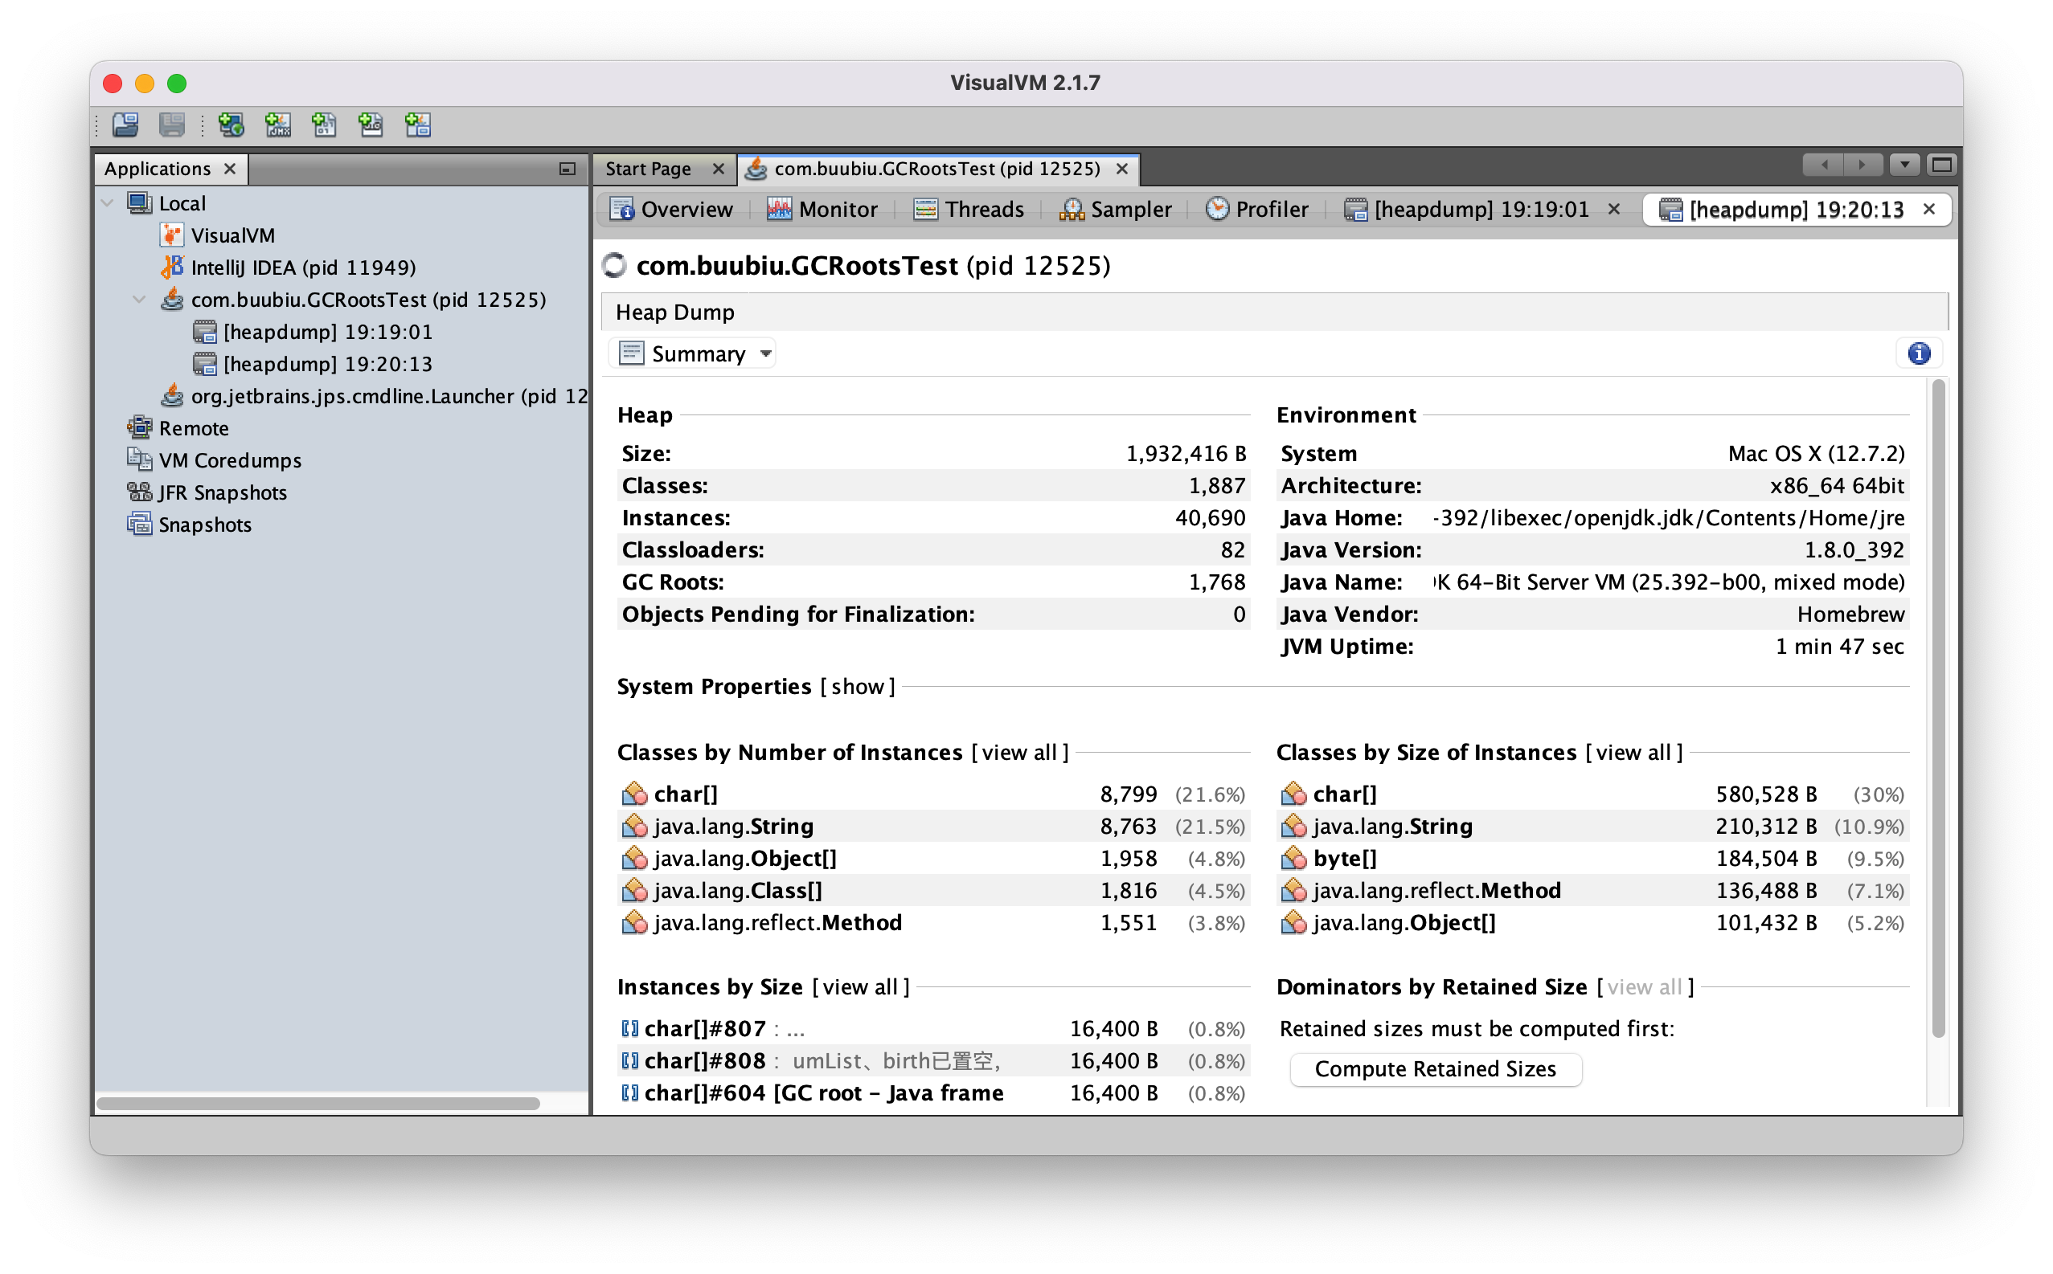Click view all for Classes by Number of Instances

coord(1018,753)
